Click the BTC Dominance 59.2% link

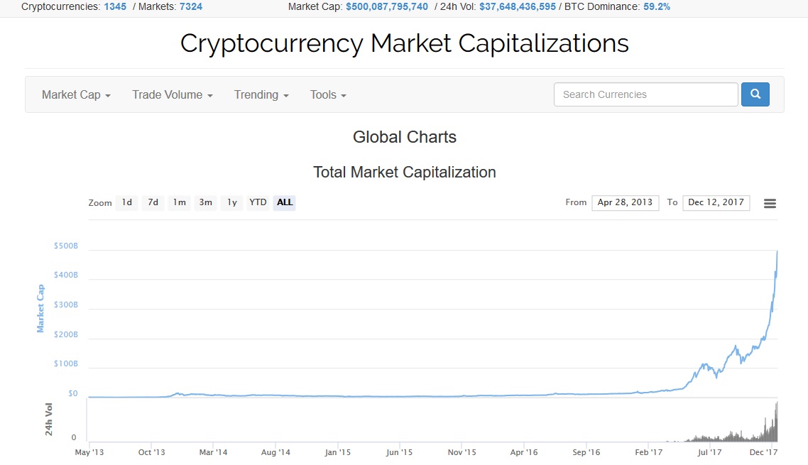(x=657, y=6)
